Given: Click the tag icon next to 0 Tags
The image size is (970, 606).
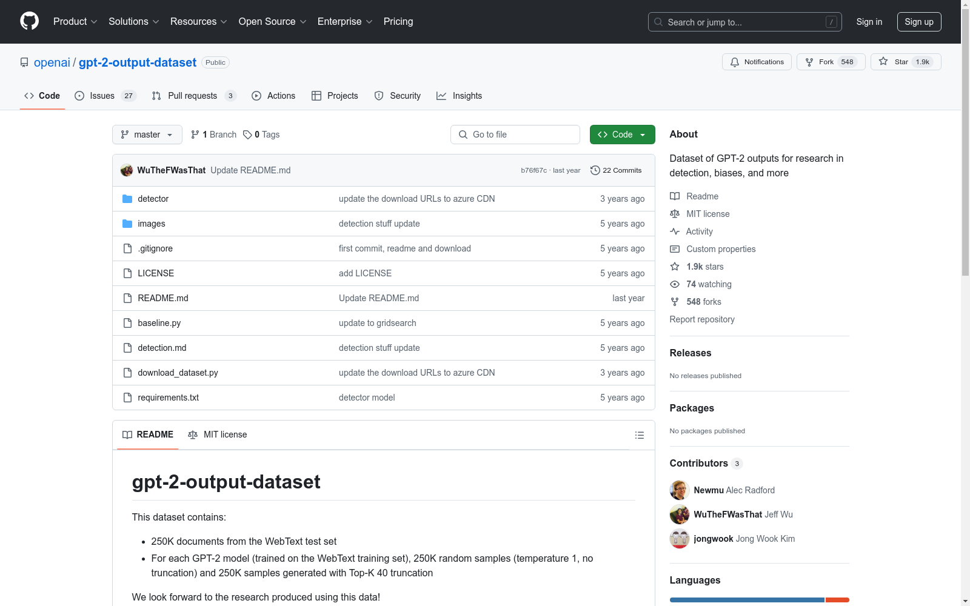Looking at the screenshot, I should click(x=247, y=135).
